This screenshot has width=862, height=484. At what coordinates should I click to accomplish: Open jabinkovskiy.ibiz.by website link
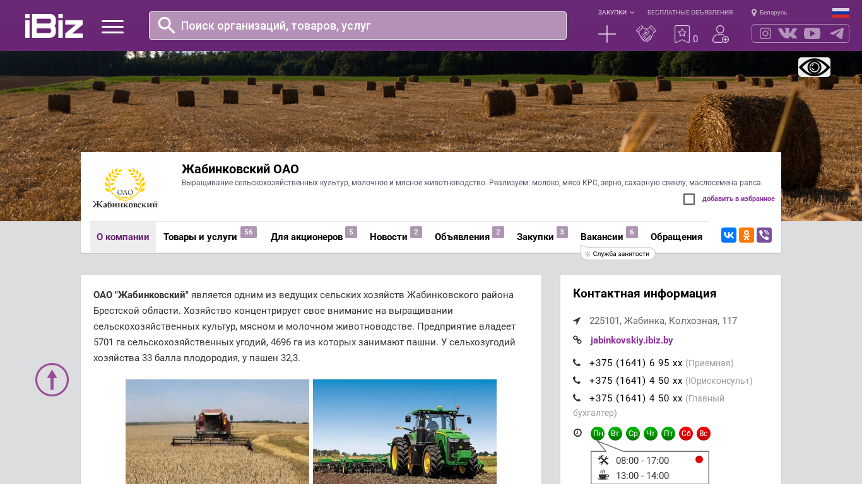632,340
